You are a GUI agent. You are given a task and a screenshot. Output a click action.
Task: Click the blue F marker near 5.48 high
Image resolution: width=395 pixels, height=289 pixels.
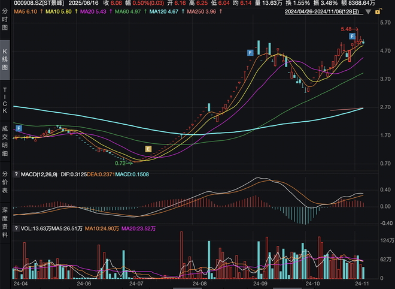point(352,37)
